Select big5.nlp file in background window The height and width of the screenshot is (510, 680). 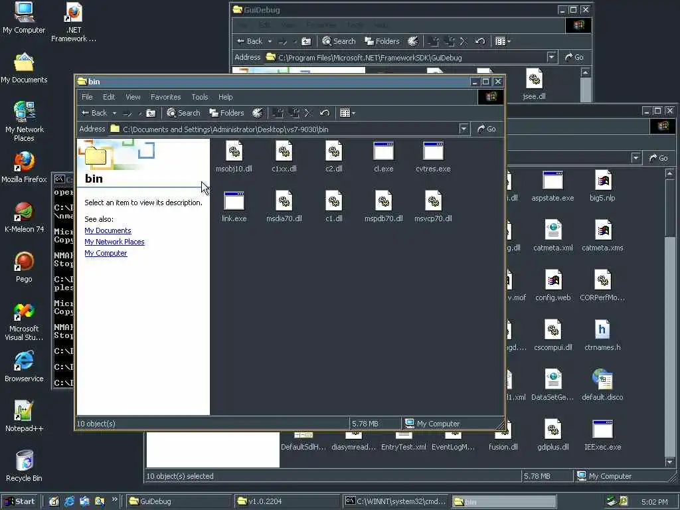coord(603,186)
